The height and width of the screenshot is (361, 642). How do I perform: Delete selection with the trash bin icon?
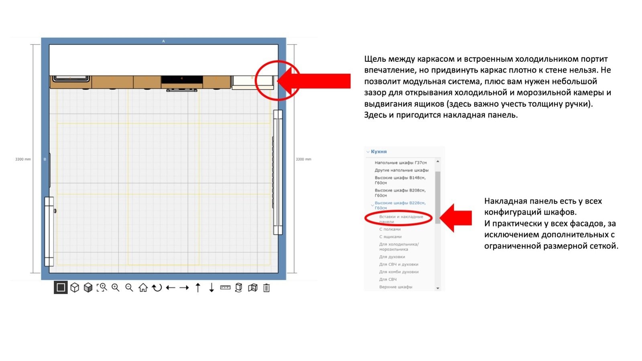(266, 288)
